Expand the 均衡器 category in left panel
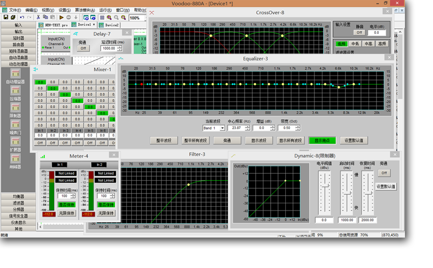This screenshot has height=268, width=433. click(x=18, y=196)
